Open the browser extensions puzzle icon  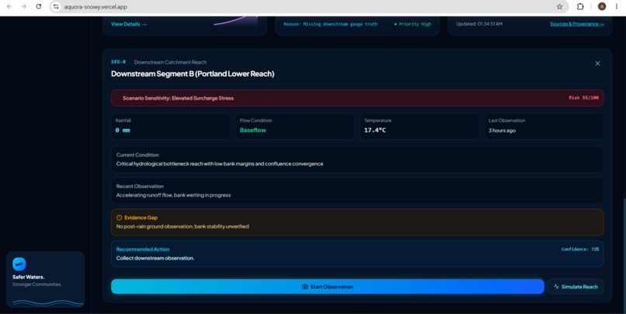pyautogui.click(x=580, y=6)
